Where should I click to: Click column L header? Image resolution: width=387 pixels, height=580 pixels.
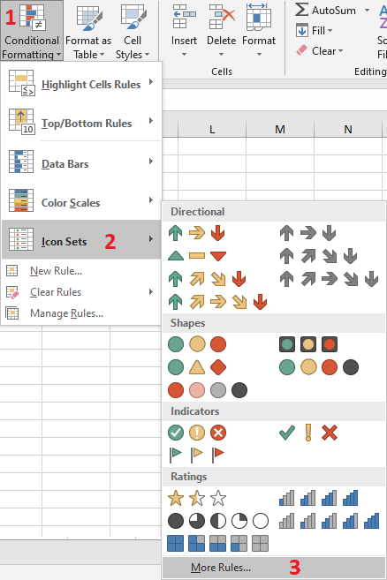tap(212, 129)
